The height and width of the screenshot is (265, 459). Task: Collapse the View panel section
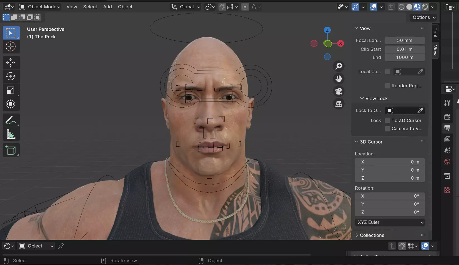[x=363, y=28]
